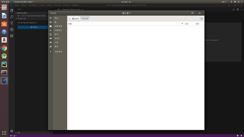
Task: Open Activities (현재 활동) overview
Action: 5,2
